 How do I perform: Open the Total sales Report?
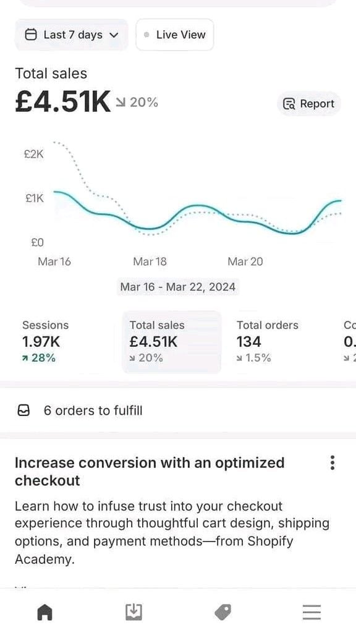pyautogui.click(x=308, y=103)
